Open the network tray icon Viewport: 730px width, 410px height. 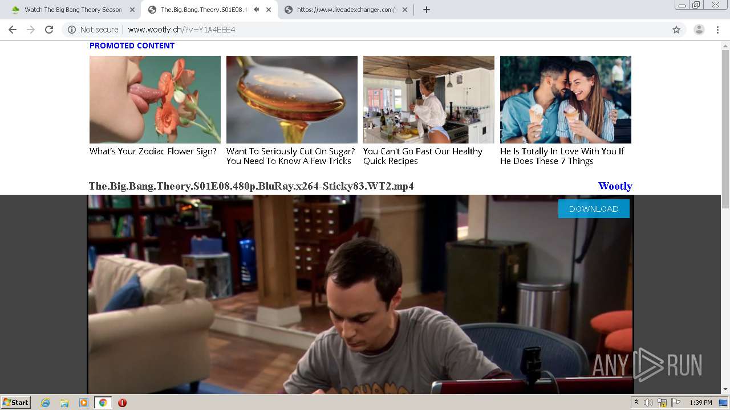(x=662, y=403)
